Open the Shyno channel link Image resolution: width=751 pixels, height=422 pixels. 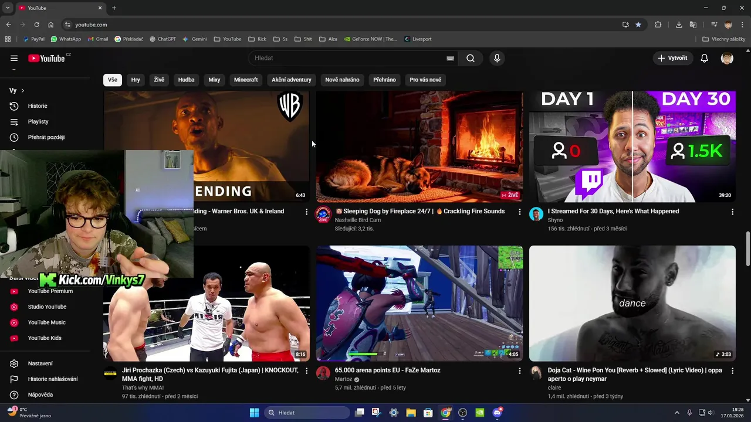click(x=555, y=220)
